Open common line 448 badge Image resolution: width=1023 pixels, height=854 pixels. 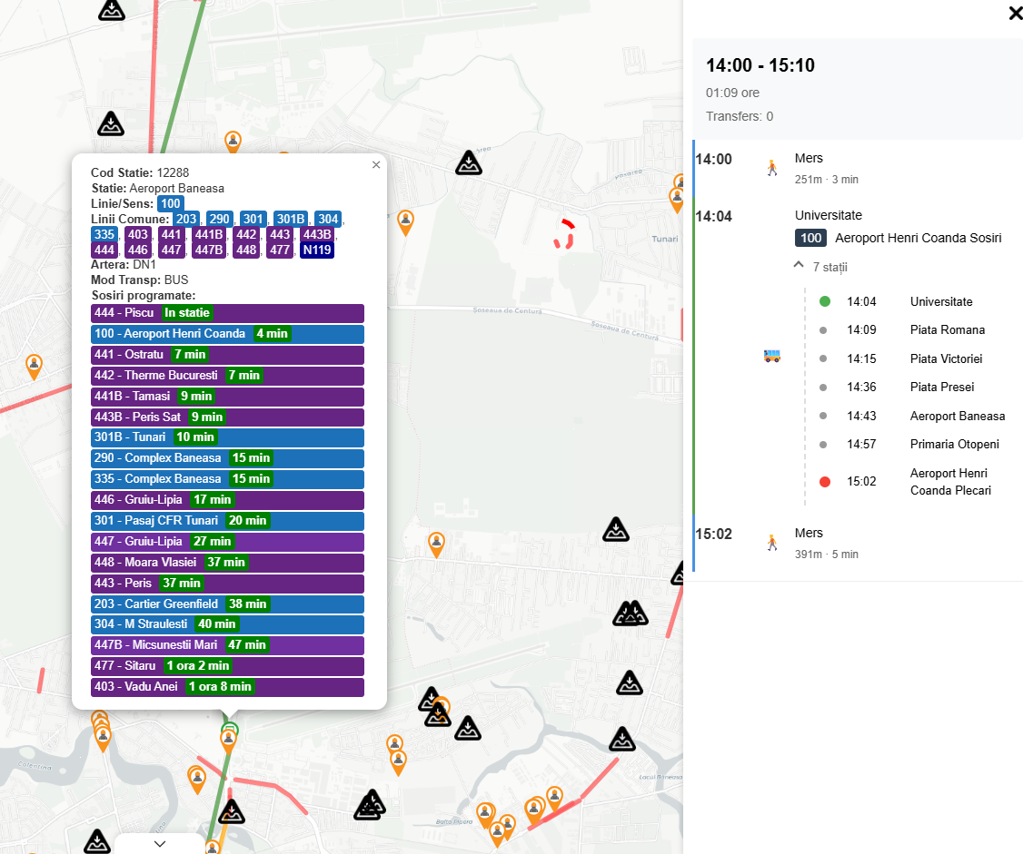tap(246, 250)
